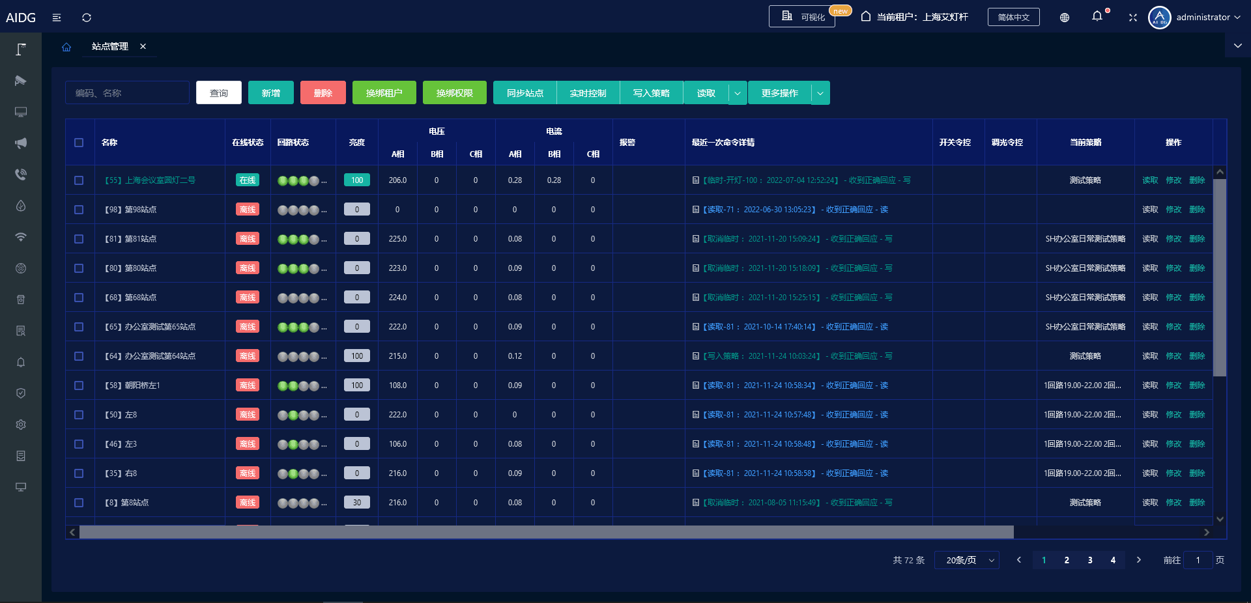Switch to the 站点管理 tab
1251x603 pixels.
110,47
